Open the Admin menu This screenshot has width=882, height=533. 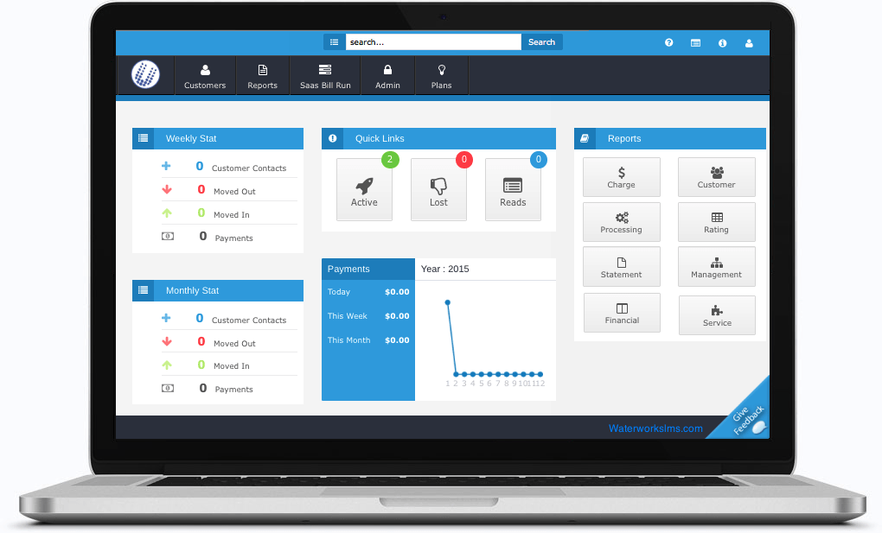click(387, 76)
